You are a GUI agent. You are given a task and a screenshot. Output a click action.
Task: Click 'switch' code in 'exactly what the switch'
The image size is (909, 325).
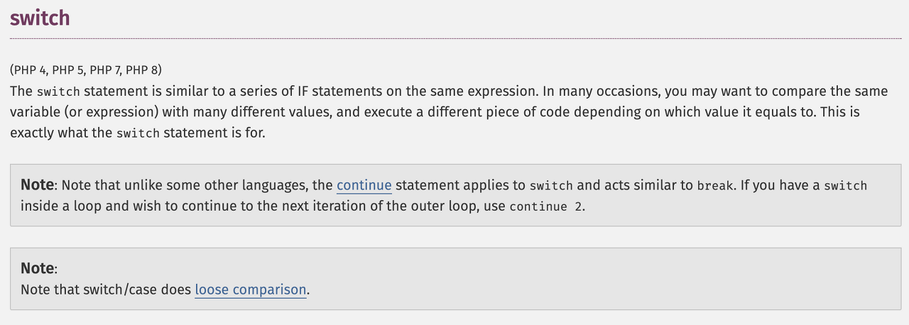pyautogui.click(x=138, y=133)
